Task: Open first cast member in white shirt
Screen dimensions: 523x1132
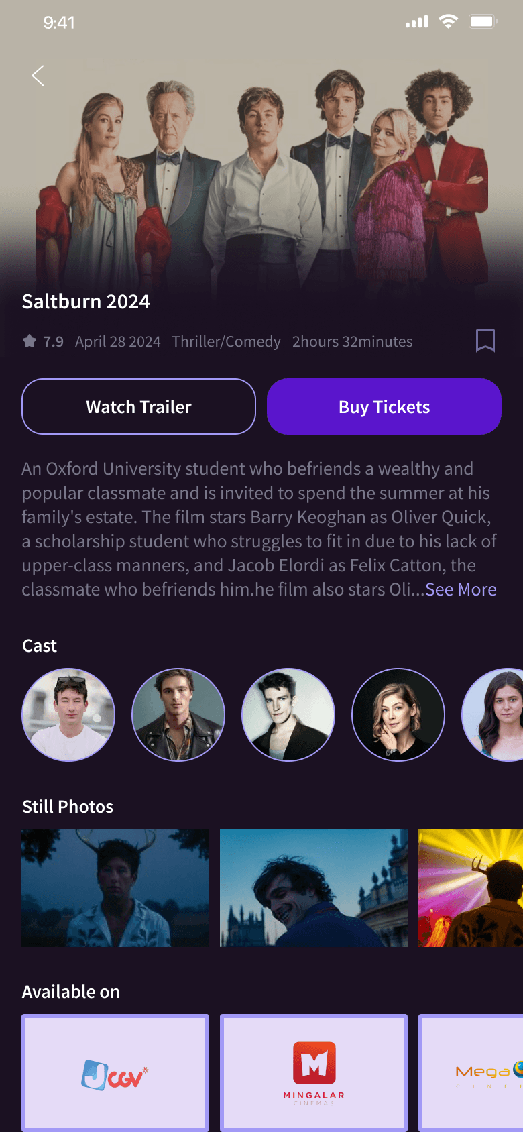Action: pyautogui.click(x=68, y=715)
